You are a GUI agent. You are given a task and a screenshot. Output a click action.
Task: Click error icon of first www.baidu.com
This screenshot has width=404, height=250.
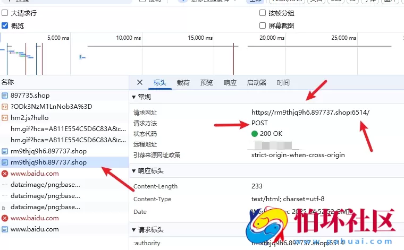(x=5, y=174)
